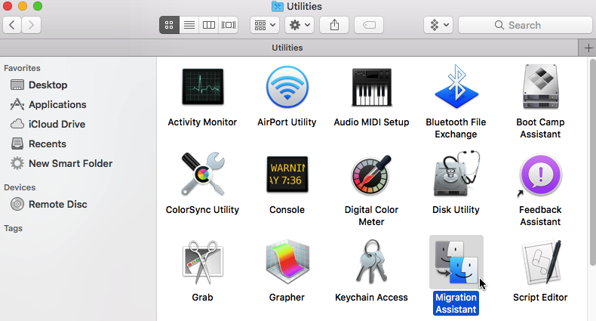Click the highlighted "Migration Assistant" label
Image resolution: width=596 pixels, height=321 pixels.
coord(456,303)
